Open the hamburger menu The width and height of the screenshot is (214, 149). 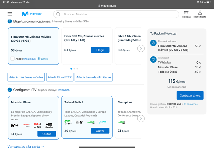[x=10, y=14]
